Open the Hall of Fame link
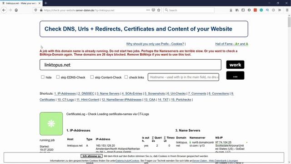Screen dimensions: 291x164 tap(231, 44)
